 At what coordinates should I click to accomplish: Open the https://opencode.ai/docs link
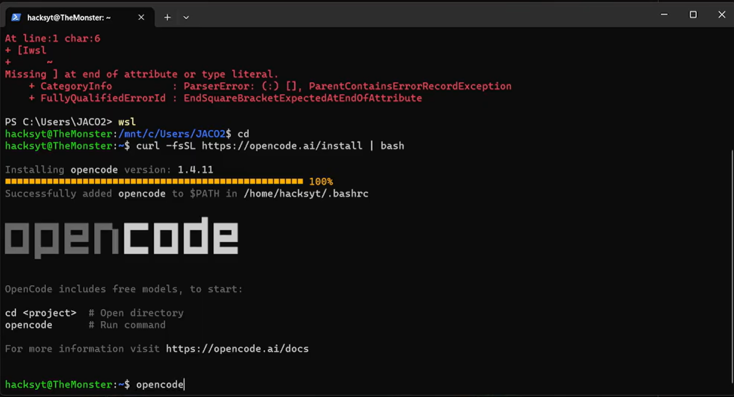click(x=237, y=349)
